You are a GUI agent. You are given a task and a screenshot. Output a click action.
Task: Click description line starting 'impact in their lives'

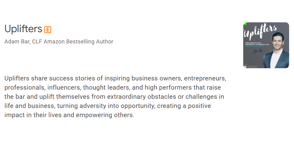tap(69, 115)
